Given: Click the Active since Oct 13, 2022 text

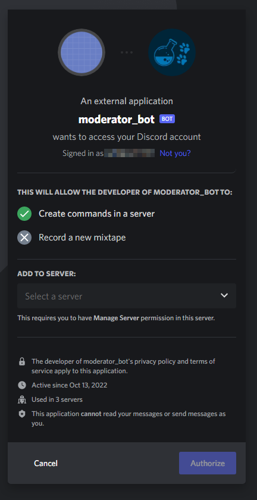Looking at the screenshot, I should tap(70, 385).
